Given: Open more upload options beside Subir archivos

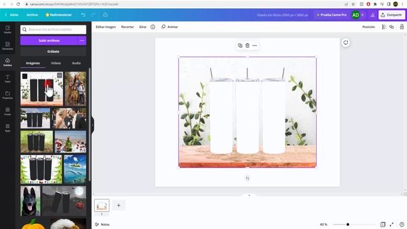Looking at the screenshot, I should pos(82,41).
